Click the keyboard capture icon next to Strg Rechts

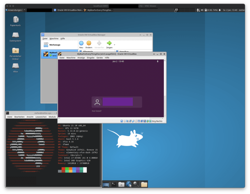150,121
